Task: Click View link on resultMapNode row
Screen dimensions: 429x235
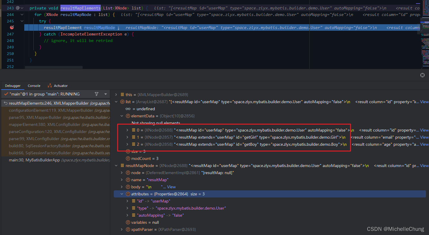Action: coord(424,166)
